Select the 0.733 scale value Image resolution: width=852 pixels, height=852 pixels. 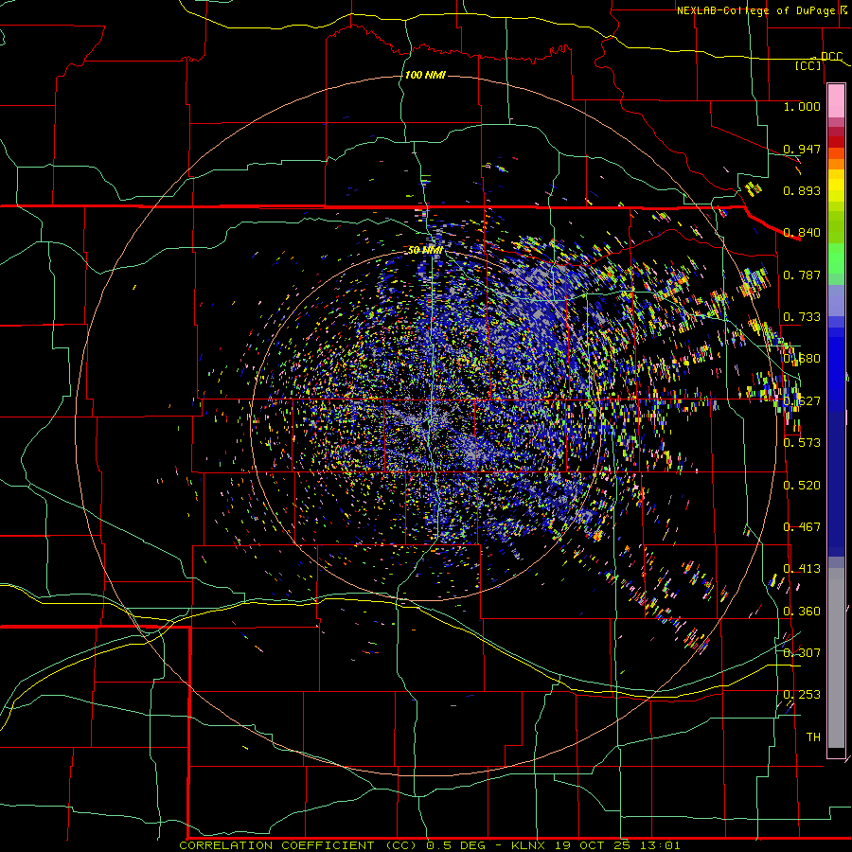click(x=802, y=317)
